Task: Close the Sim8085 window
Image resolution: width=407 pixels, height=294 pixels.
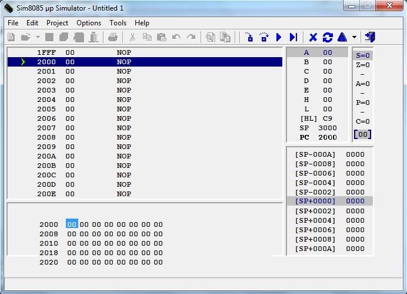Action: click(x=389, y=5)
